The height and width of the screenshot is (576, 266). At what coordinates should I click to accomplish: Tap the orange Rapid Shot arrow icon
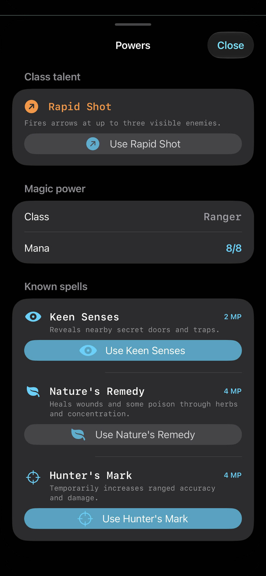[31, 107]
